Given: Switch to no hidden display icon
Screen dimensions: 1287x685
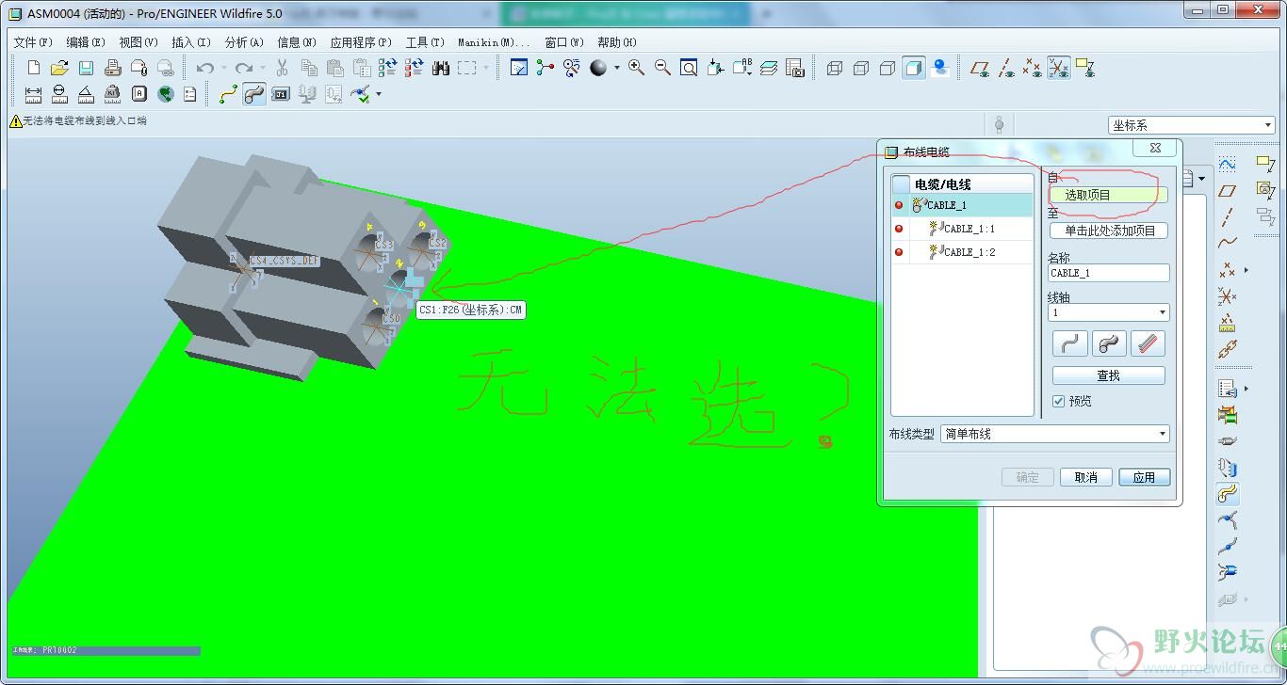Looking at the screenshot, I should coord(888,68).
